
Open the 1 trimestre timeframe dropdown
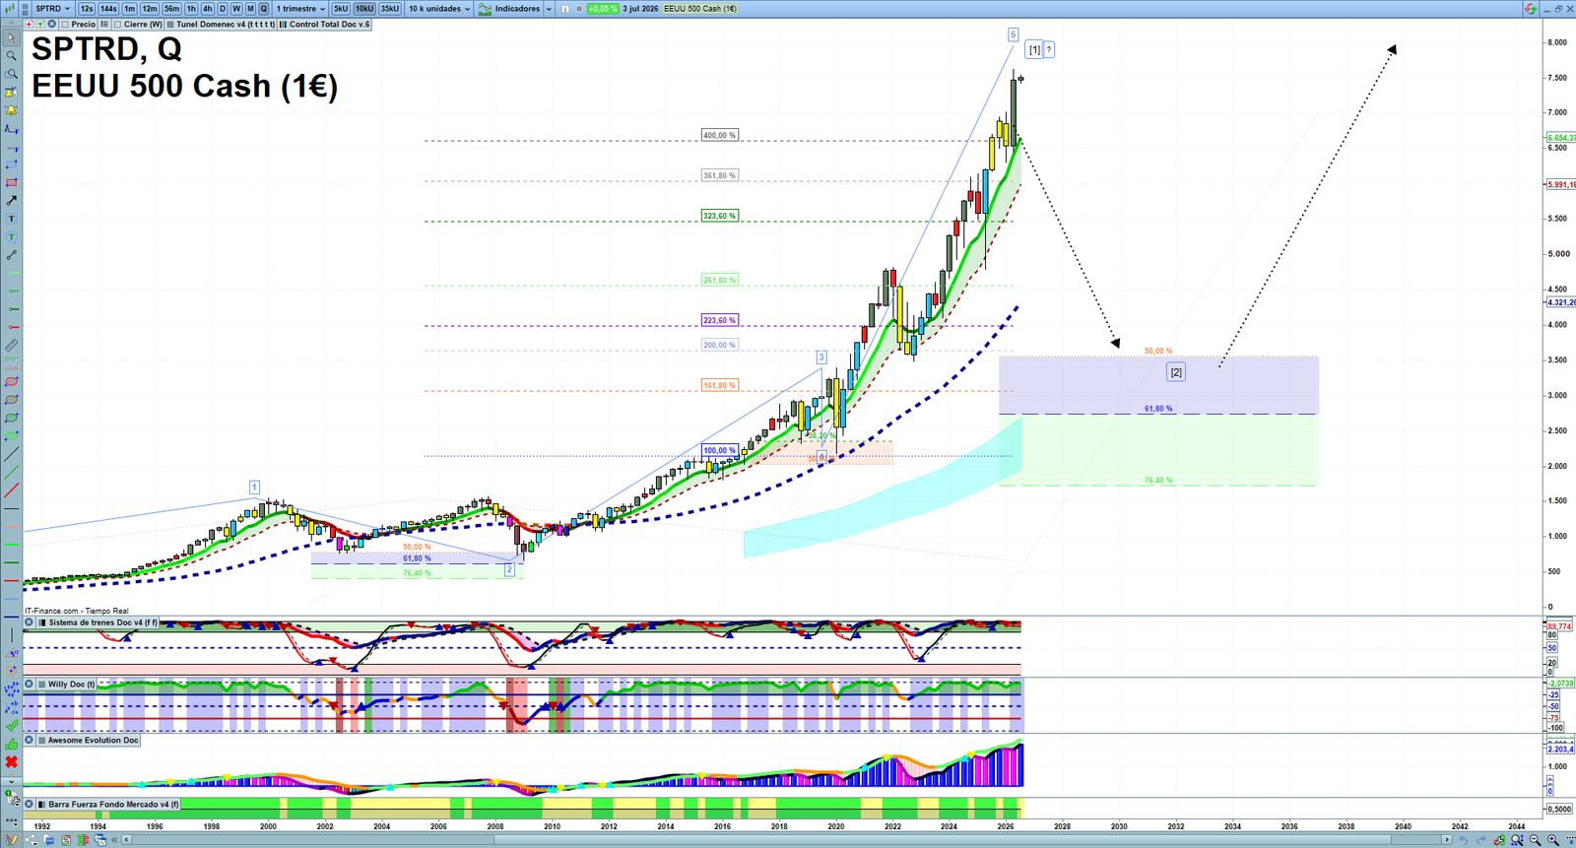point(300,9)
